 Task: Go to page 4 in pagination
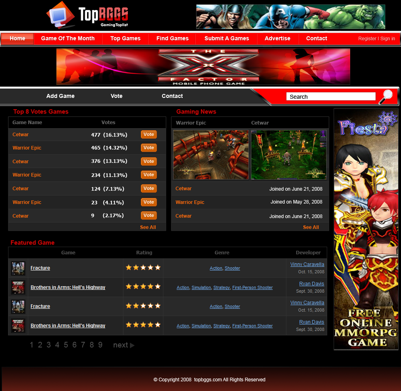(x=57, y=345)
